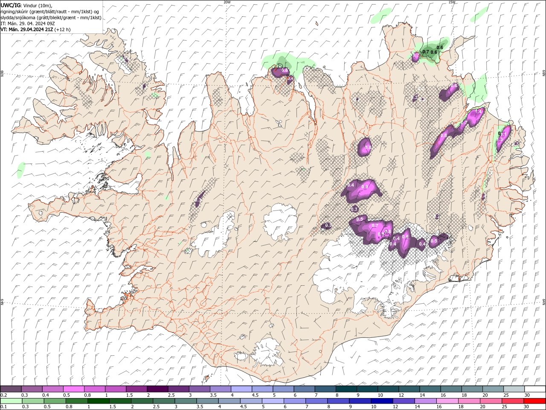
Task: Click the bold 'VT: Mán. 29.04.2024 21Z' line
Action: click(26, 29)
